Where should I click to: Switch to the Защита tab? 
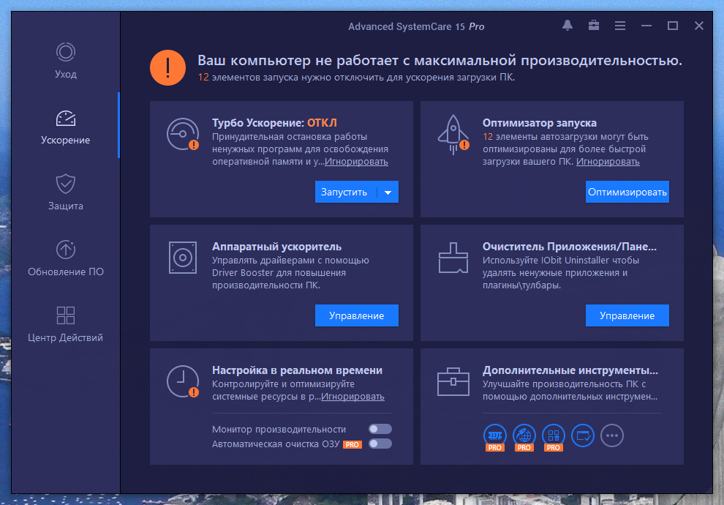click(65, 192)
